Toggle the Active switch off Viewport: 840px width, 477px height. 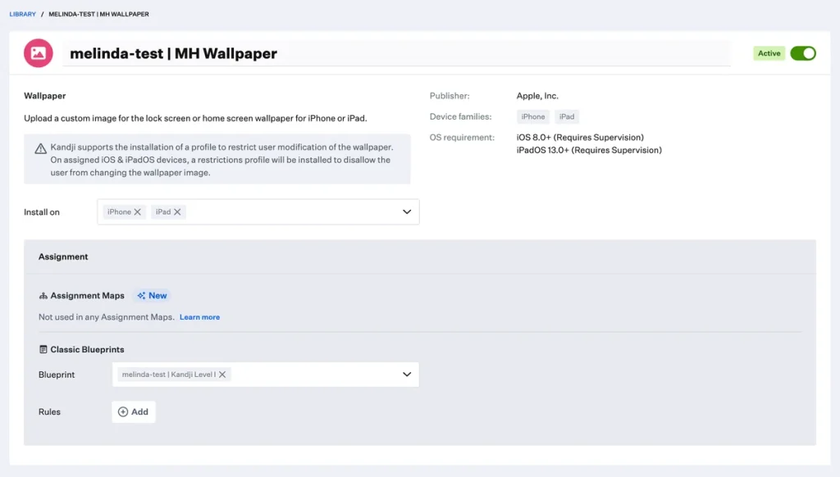[802, 53]
